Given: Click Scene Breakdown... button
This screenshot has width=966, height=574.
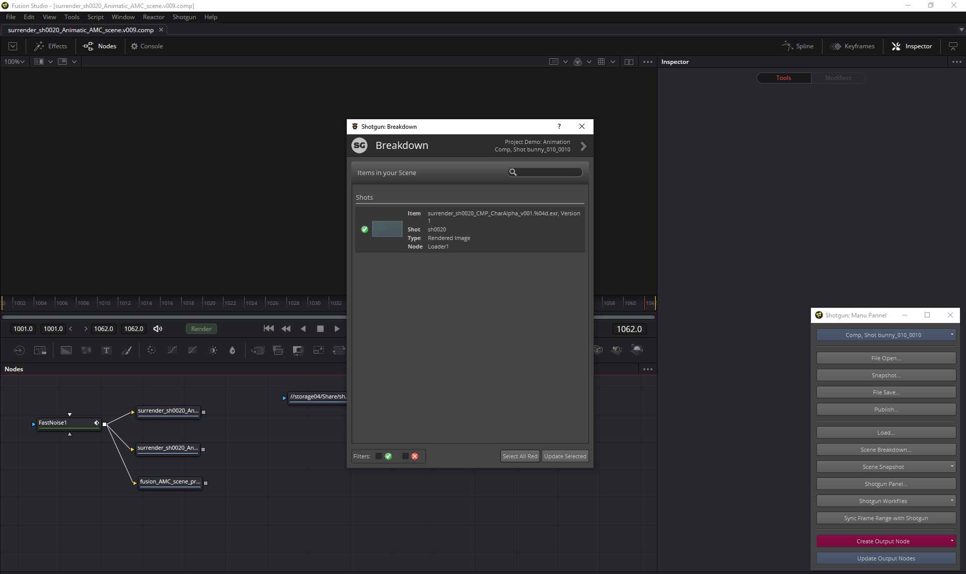Looking at the screenshot, I should pyautogui.click(x=886, y=450).
